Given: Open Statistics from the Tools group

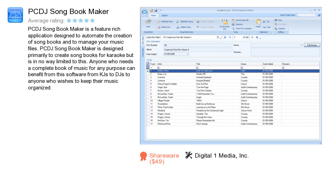Looking at the screenshot, I should point(237,24).
